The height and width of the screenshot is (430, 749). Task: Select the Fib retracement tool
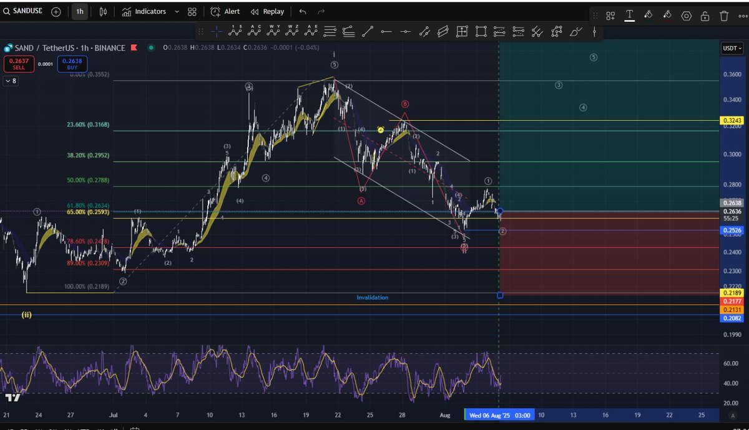pos(330,31)
